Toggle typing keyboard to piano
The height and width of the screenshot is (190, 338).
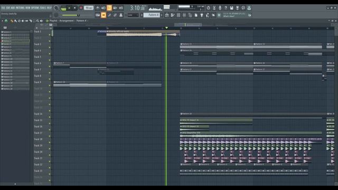click(x=98, y=15)
